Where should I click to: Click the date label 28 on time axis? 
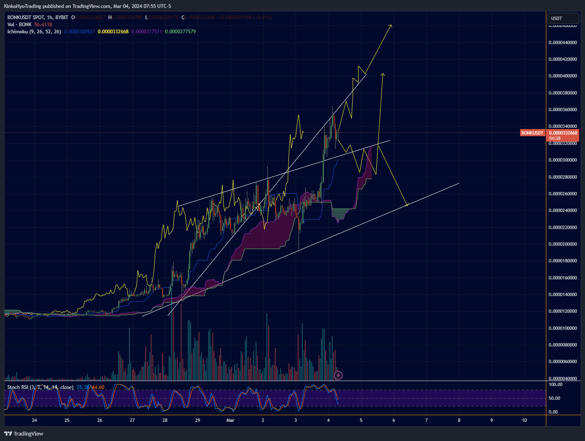(x=165, y=420)
